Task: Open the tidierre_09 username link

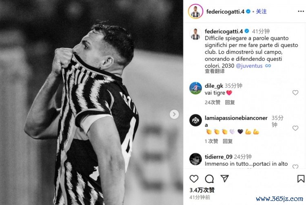Action: click(x=218, y=157)
